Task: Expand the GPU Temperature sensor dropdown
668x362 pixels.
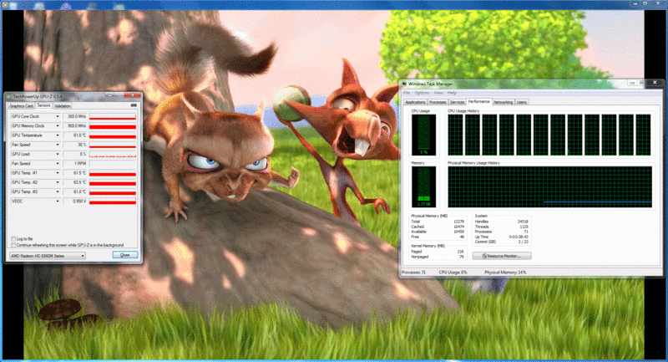Action: click(x=58, y=135)
